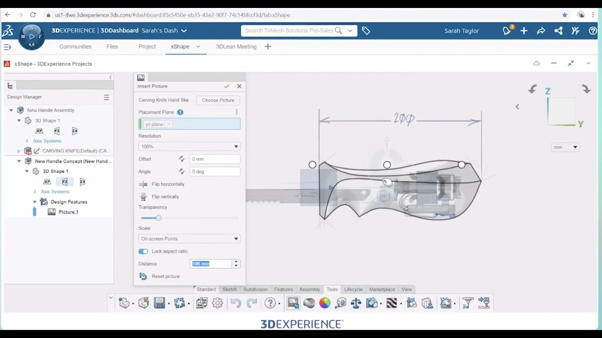This screenshot has height=338, width=602.
Task: Expand the CARVING KNIFE(Default) node
Action: click(19, 151)
